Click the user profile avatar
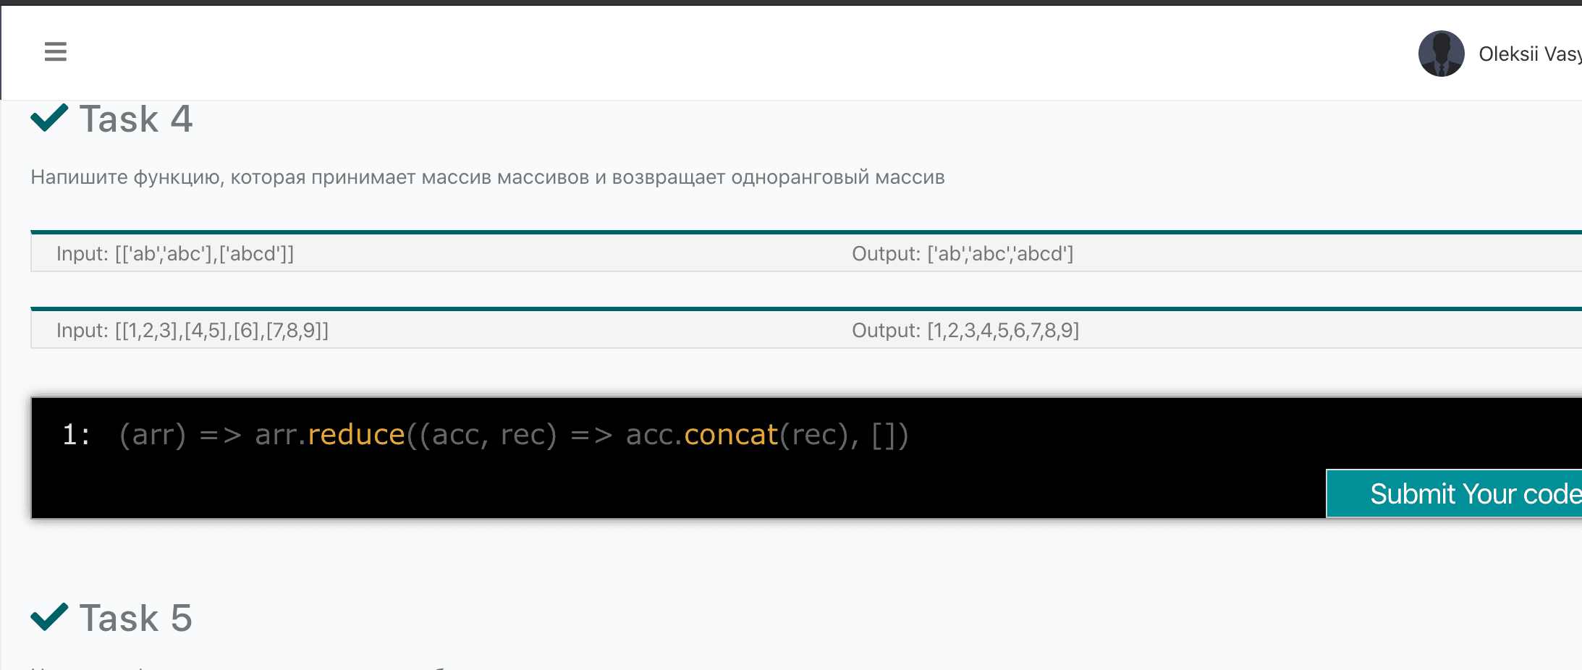 coord(1440,54)
